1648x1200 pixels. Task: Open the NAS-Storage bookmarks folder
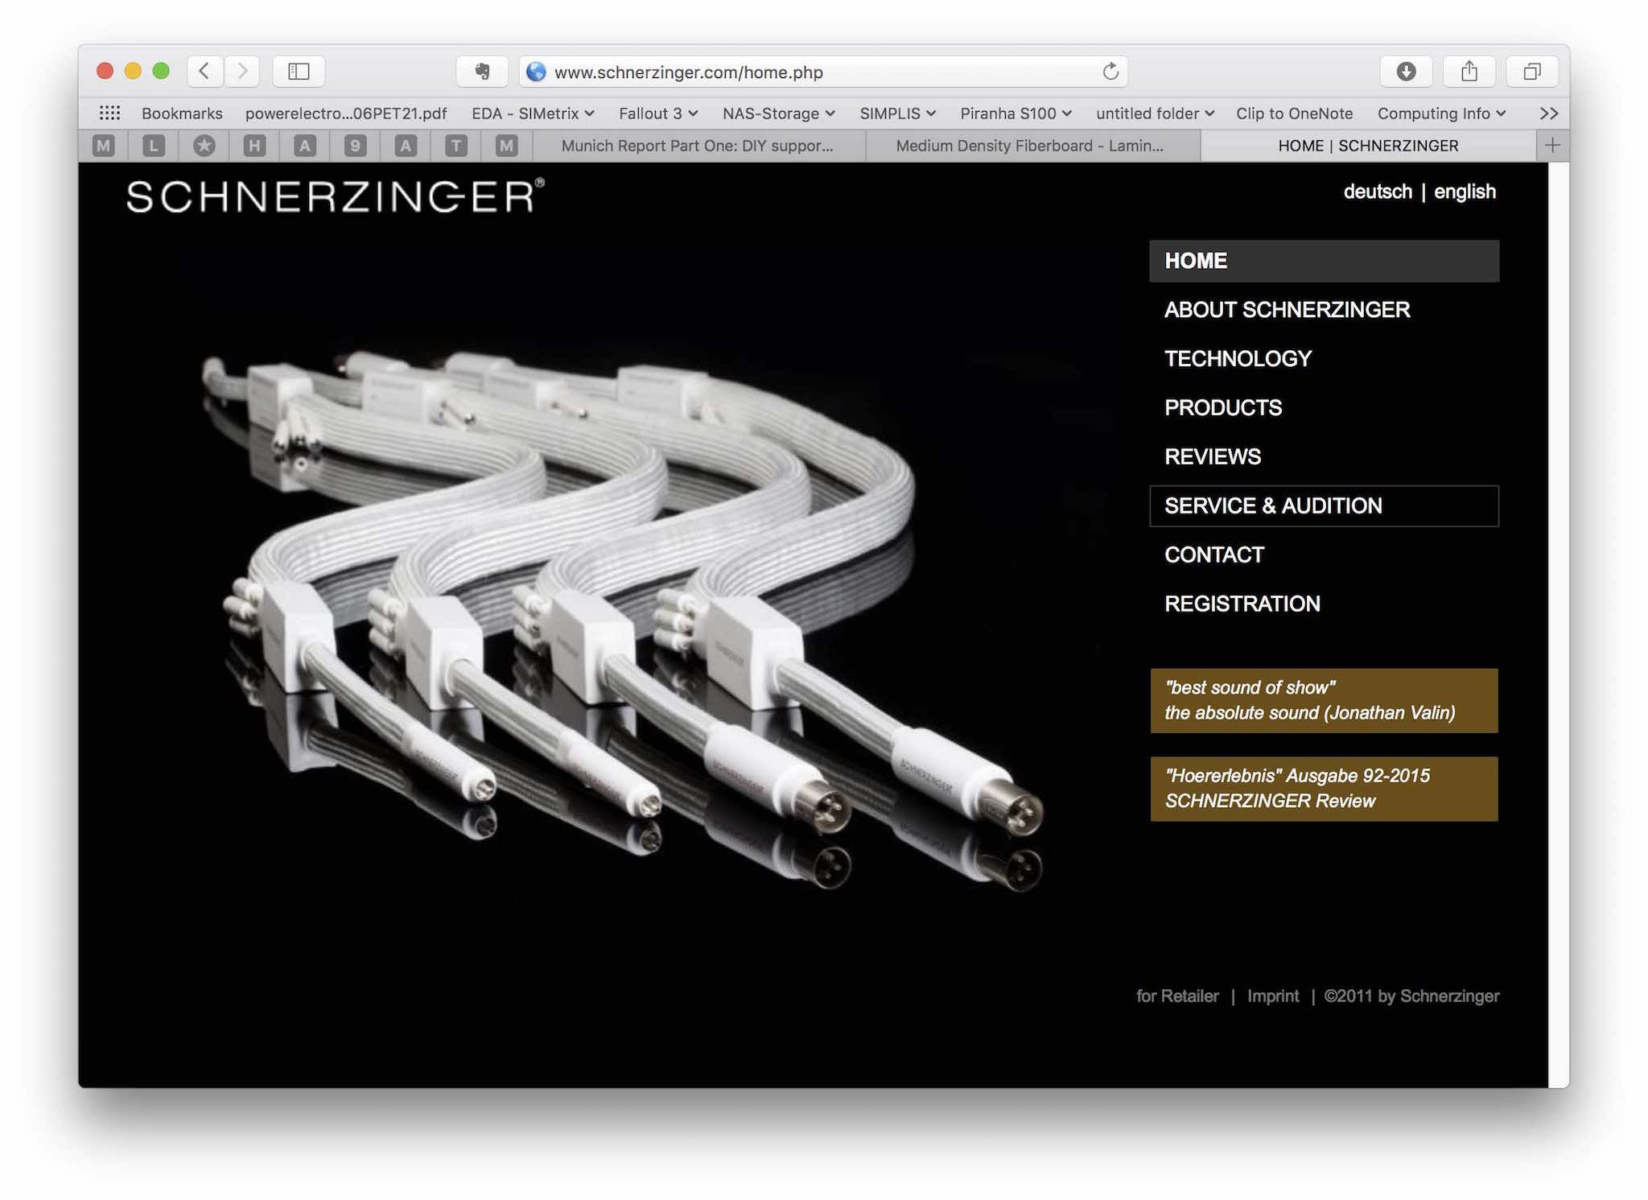pyautogui.click(x=778, y=113)
